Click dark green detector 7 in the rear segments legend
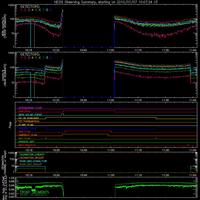Image resolution: width=200 pixels, height=200 pixels. 43,58
